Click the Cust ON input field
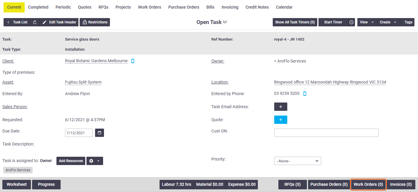 (326, 133)
